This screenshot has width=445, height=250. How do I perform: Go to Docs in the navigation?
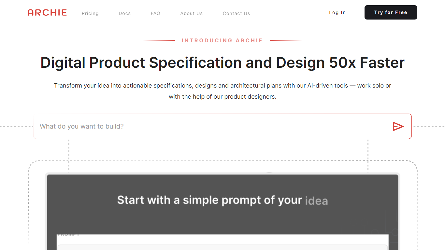pyautogui.click(x=124, y=13)
